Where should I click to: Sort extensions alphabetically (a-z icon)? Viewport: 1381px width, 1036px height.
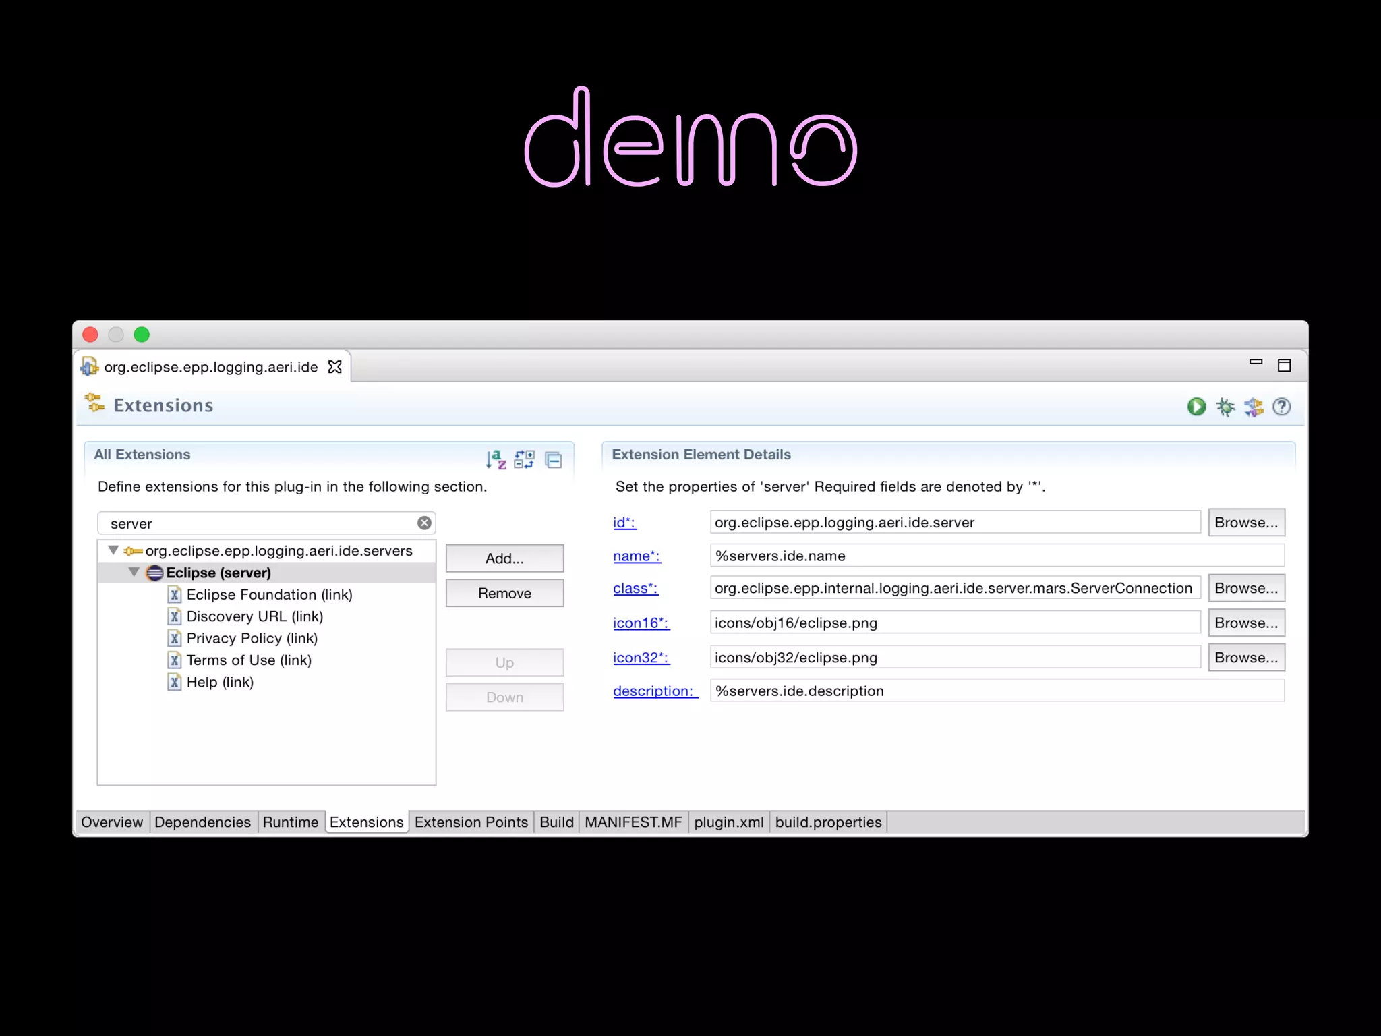[x=496, y=460]
